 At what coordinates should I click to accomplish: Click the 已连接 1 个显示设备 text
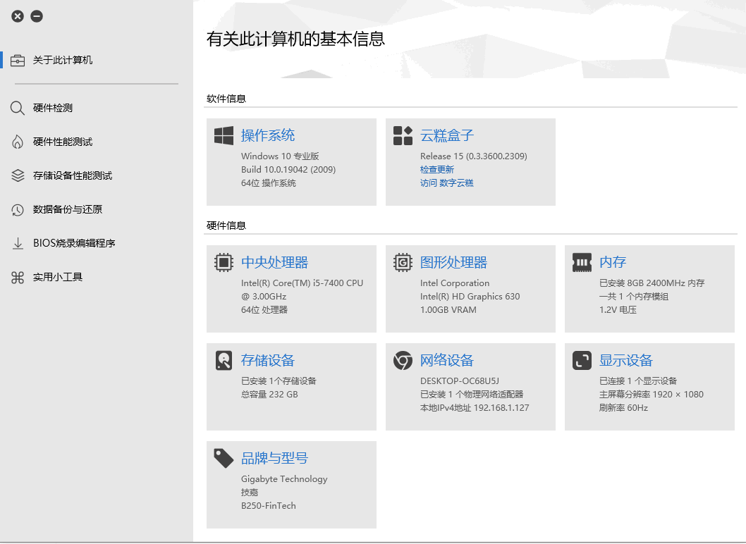(637, 381)
